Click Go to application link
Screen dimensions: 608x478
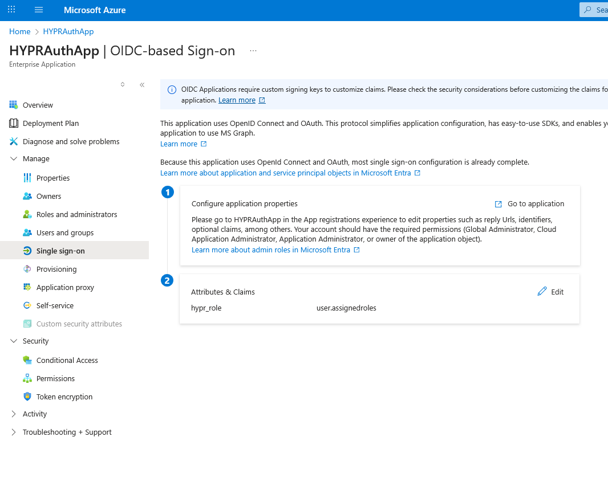(536, 204)
